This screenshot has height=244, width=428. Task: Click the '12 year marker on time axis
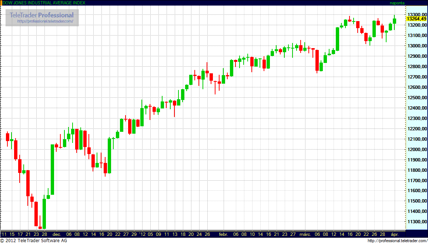point(142,234)
